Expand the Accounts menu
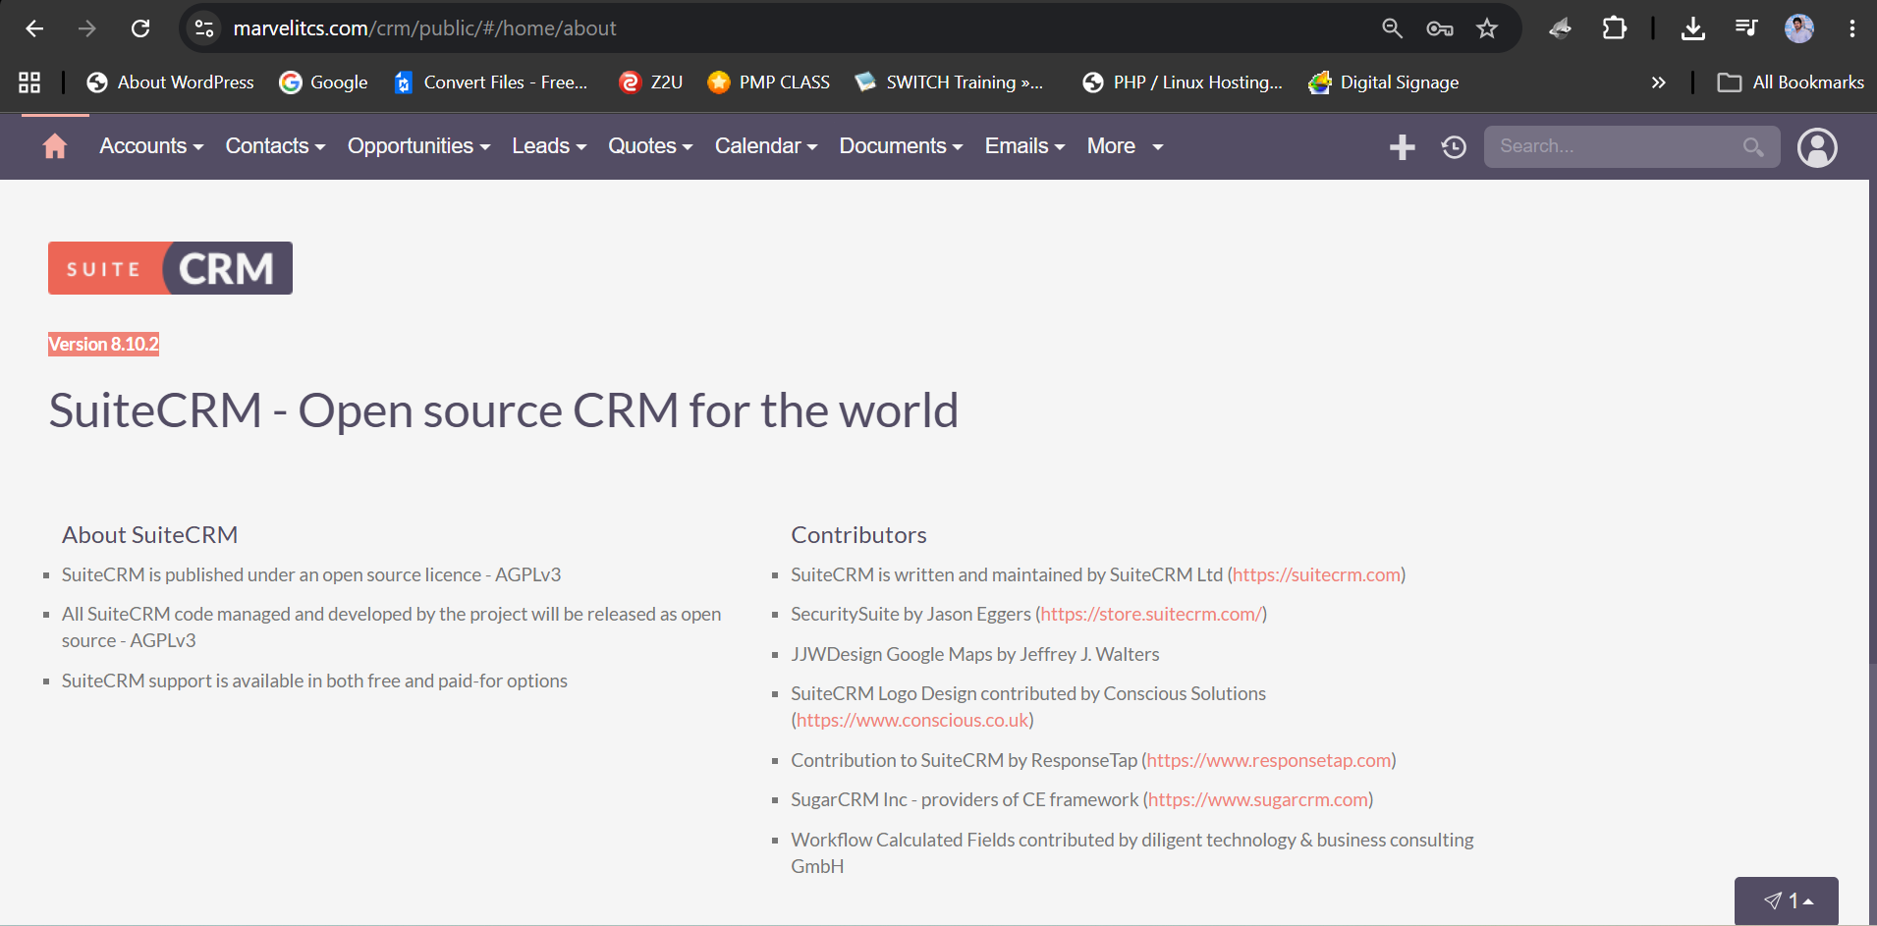This screenshot has height=926, width=1877. click(x=151, y=146)
